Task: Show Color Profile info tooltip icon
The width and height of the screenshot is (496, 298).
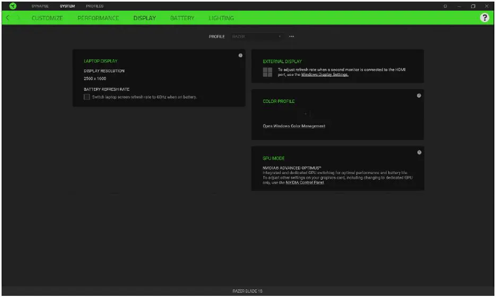Action: click(419, 95)
